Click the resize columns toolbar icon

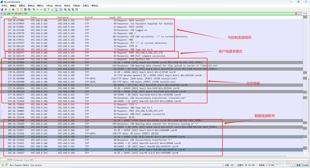point(77,9)
